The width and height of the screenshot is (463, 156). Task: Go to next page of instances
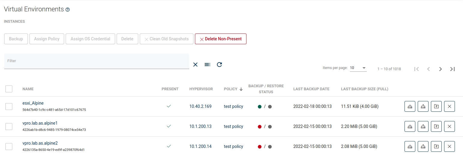(441, 69)
